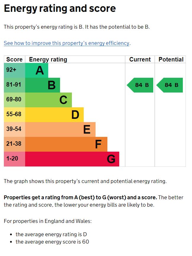Click the Current 84 B arrow badge
Screen dimensions: 192x256
(141, 85)
